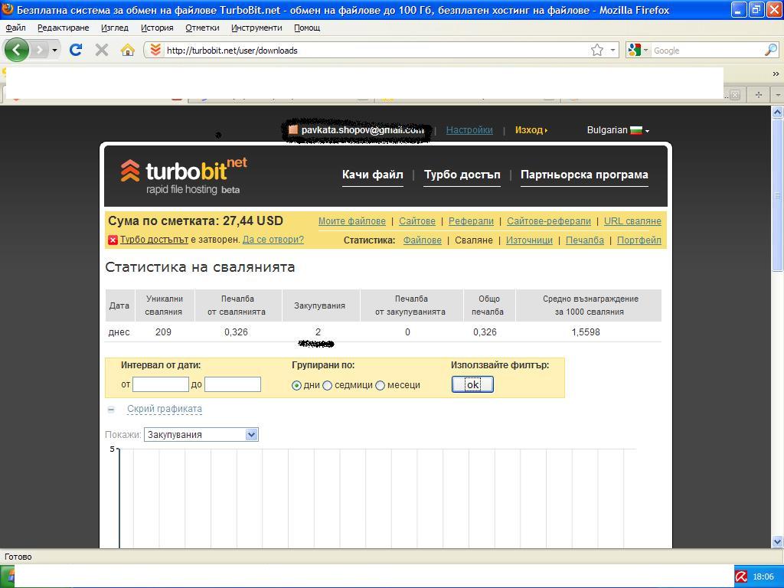Open a new tab with the plus button

759,94
